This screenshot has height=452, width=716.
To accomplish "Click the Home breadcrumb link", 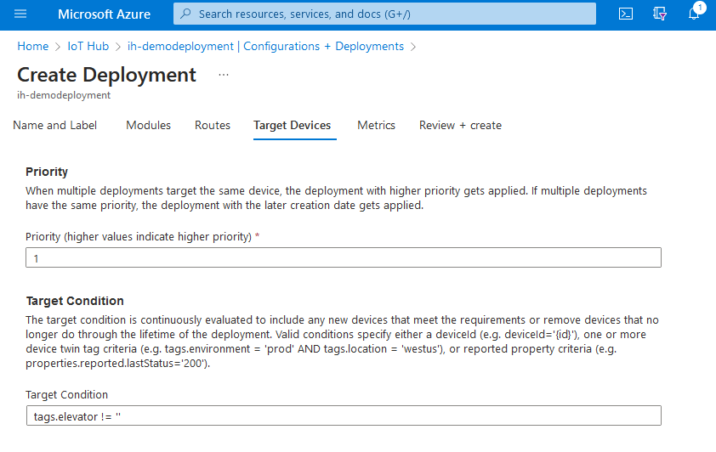I will pyautogui.click(x=32, y=47).
